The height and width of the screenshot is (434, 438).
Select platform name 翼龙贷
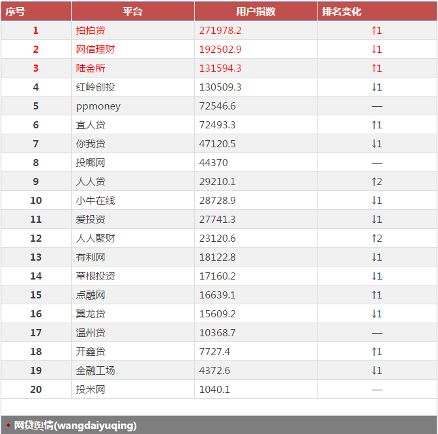pyautogui.click(x=91, y=314)
